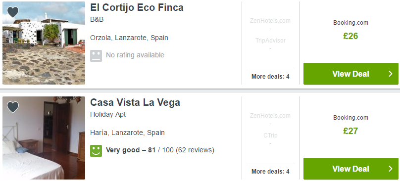Expand More deals: 4 for Casa Vista
Image resolution: width=400 pixels, height=181 pixels.
(270, 172)
